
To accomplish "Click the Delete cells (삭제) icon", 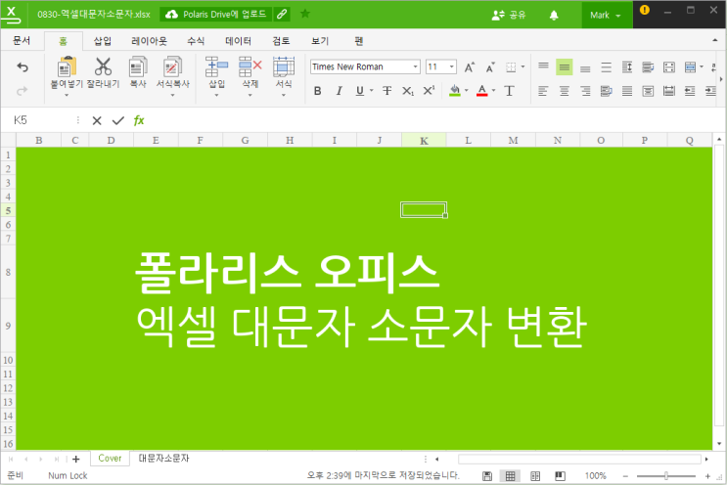I will pyautogui.click(x=250, y=66).
